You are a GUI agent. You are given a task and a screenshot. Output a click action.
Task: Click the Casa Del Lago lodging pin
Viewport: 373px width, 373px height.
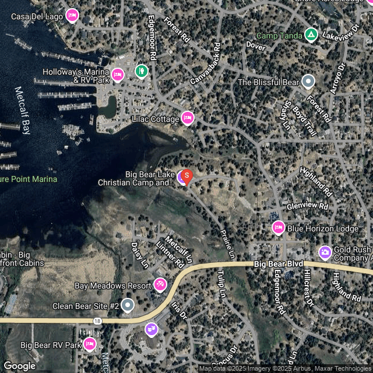(72, 16)
